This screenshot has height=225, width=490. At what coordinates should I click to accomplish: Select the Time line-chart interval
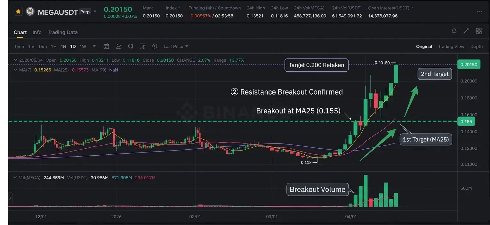point(19,46)
